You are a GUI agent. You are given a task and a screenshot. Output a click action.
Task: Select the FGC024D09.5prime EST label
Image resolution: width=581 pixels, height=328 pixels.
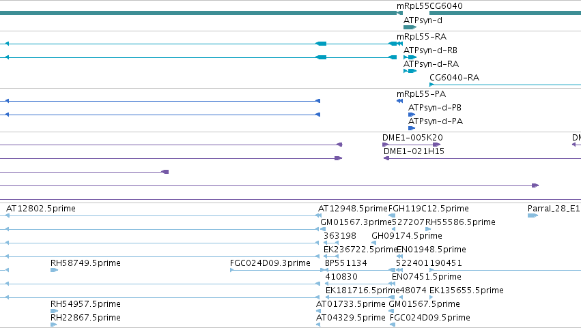pyautogui.click(x=430, y=318)
